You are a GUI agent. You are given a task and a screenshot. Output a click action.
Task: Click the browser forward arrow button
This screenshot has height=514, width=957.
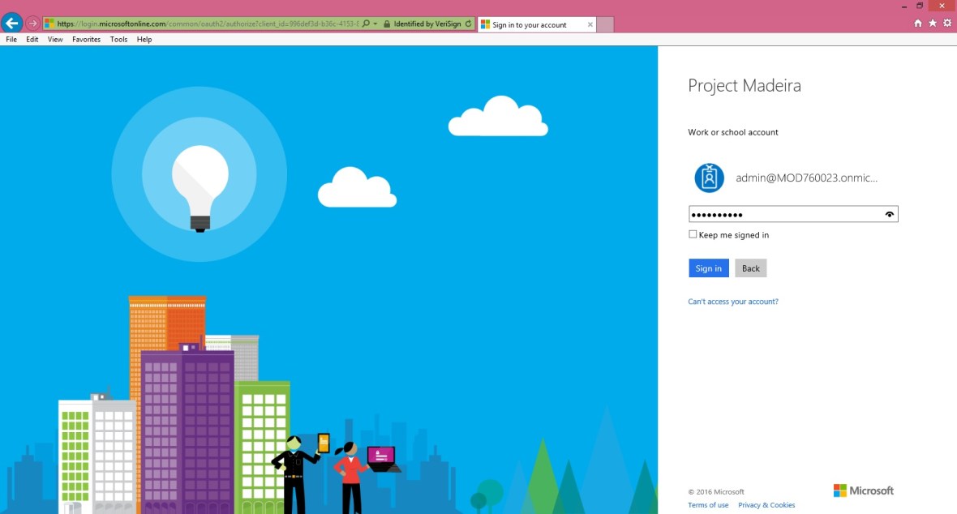(32, 24)
